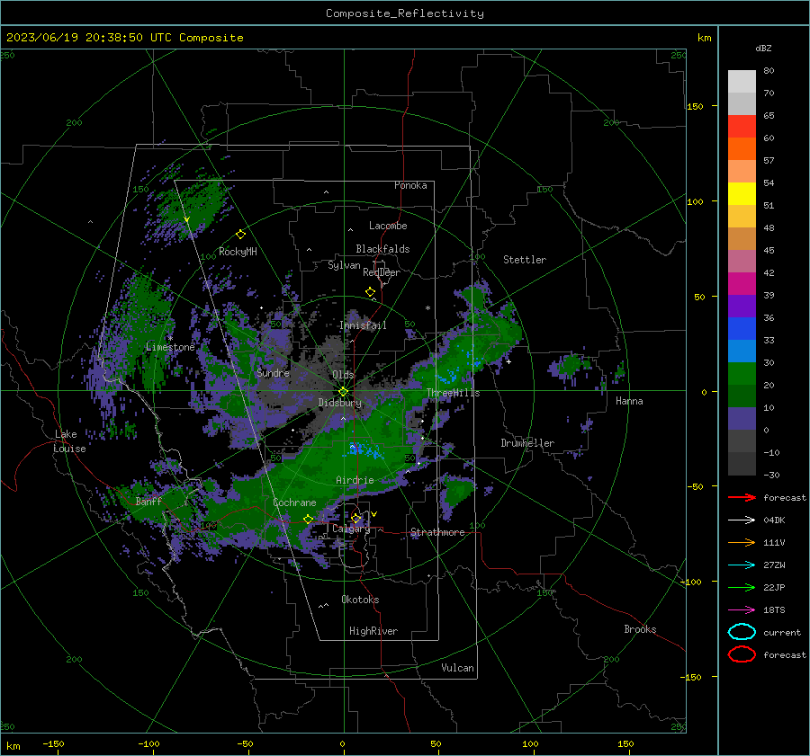Select the slate purple 10-0 dBZ swatch
810x756 pixels.
point(742,419)
